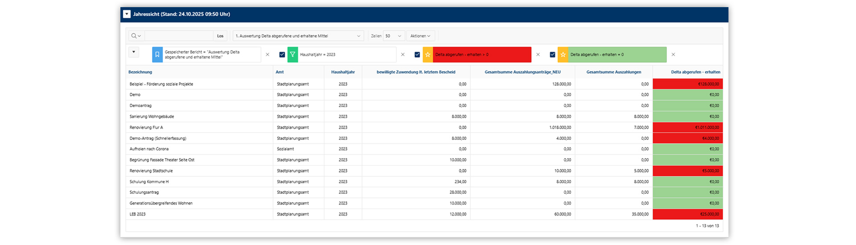Image resolution: width=856 pixels, height=245 pixels.
Task: Click the star icon of green highlight
Action: click(x=563, y=55)
